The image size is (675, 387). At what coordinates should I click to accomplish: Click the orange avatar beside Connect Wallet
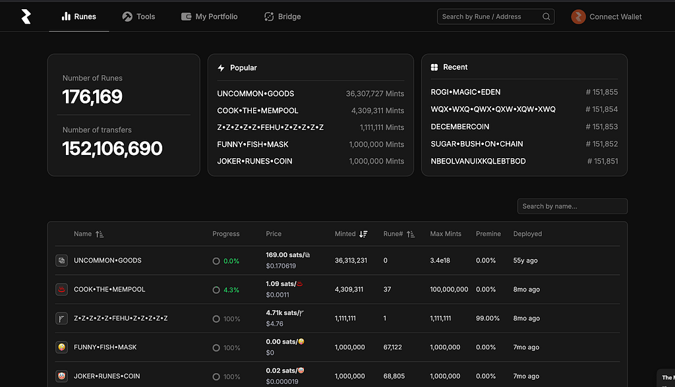click(x=578, y=16)
